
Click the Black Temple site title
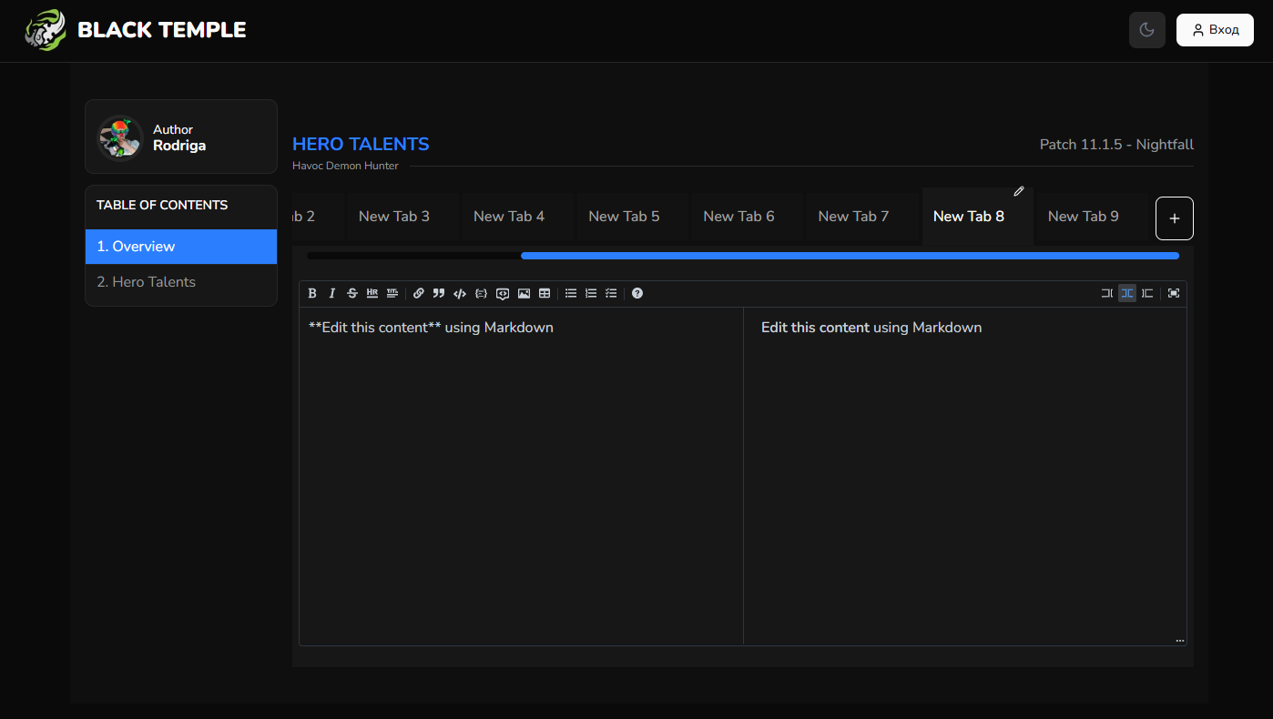pos(162,30)
